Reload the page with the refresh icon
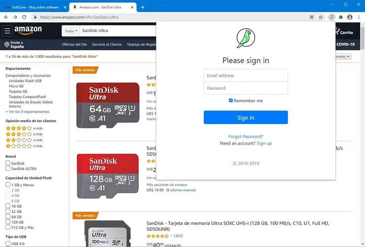 coord(24,17)
